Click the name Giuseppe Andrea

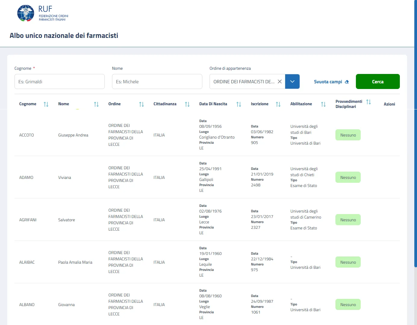pos(73,135)
